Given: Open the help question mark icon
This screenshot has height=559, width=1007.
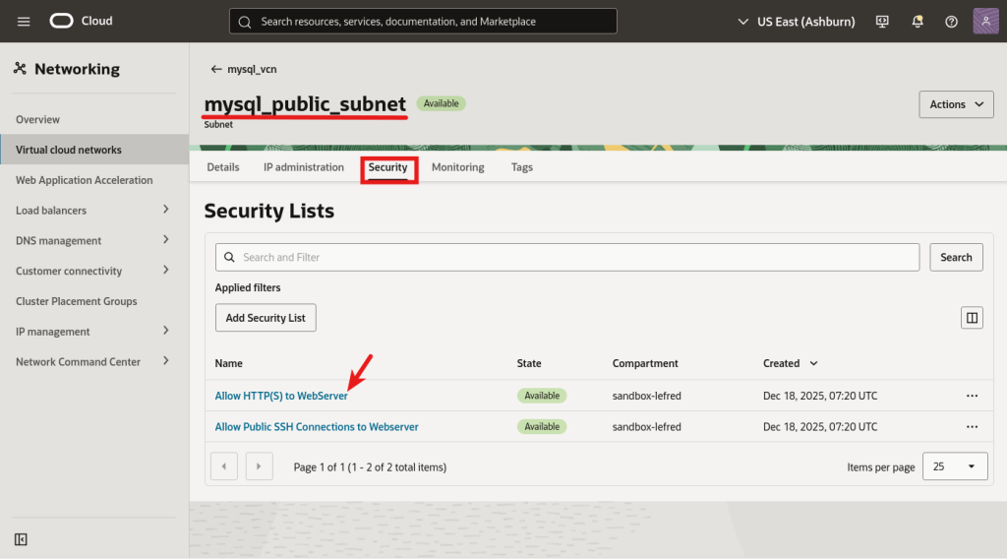Looking at the screenshot, I should [951, 22].
